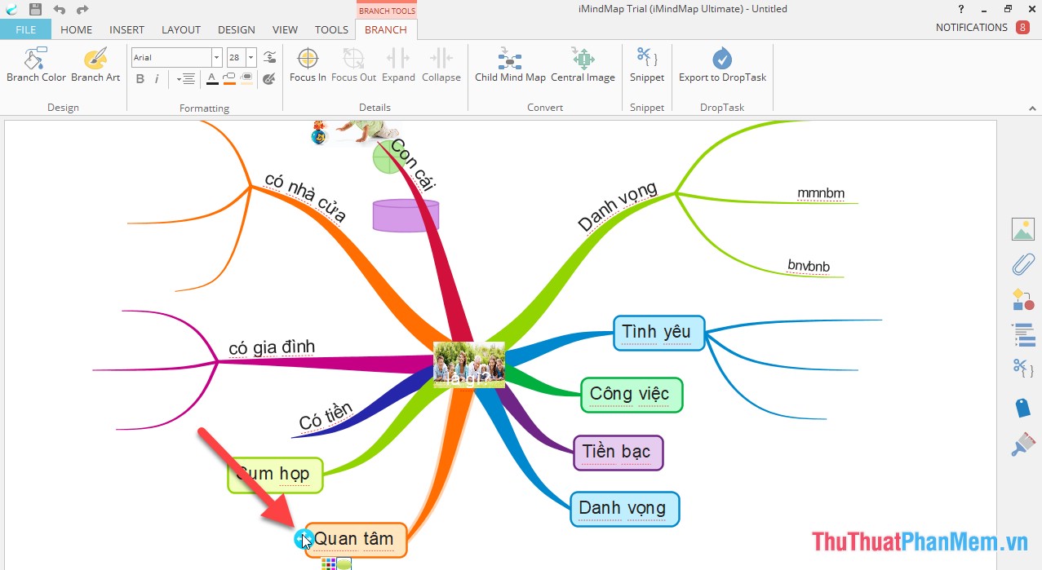Toggle bold text formatting

tap(140, 78)
